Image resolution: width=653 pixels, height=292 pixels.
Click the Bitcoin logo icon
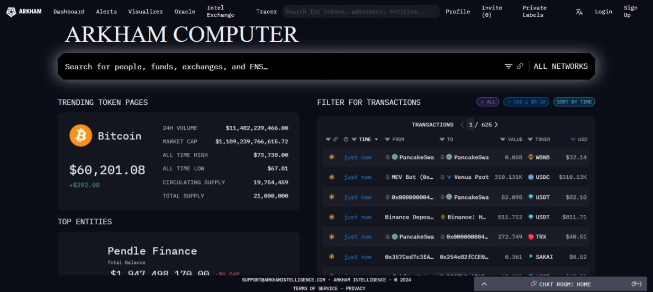tap(80, 136)
